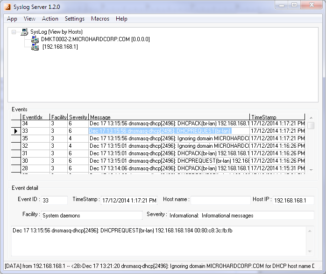Click the events list scrollbar thumb
This screenshot has height=274, width=326.
[x=311, y=126]
